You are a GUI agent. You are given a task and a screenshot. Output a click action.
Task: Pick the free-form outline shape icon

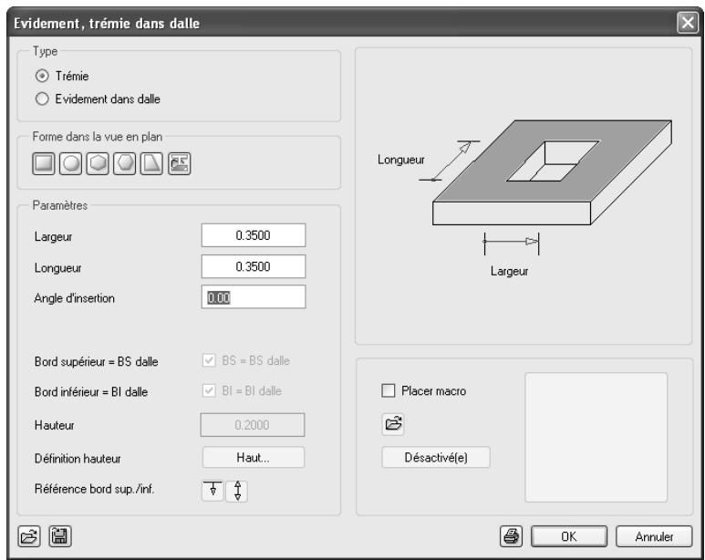180,163
